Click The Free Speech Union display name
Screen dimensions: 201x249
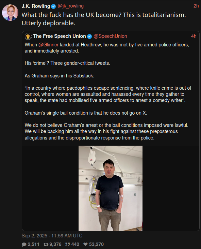(60, 36)
